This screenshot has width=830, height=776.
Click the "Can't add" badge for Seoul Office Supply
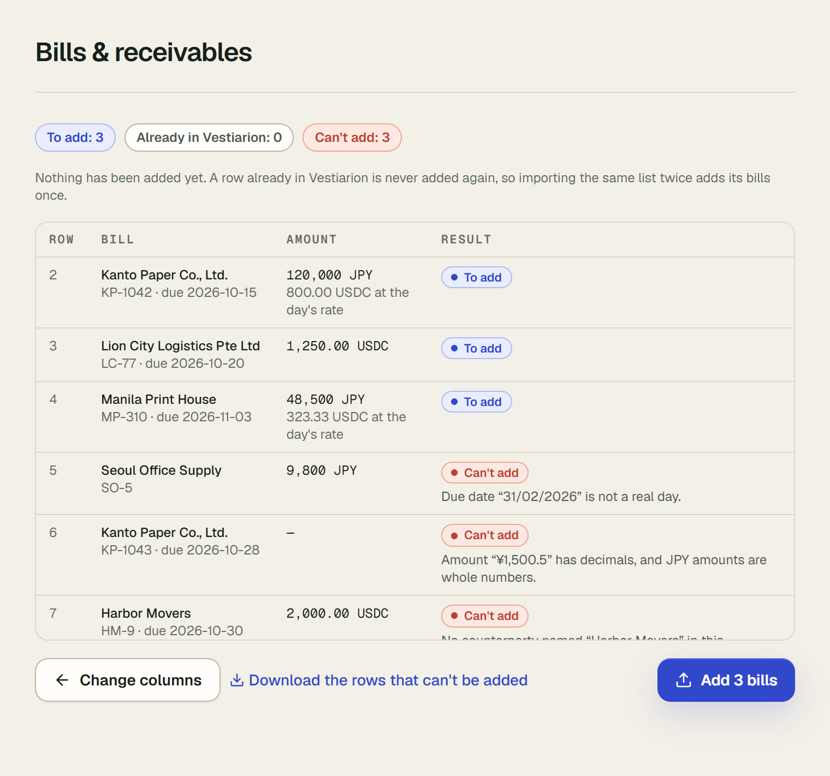[x=485, y=473]
